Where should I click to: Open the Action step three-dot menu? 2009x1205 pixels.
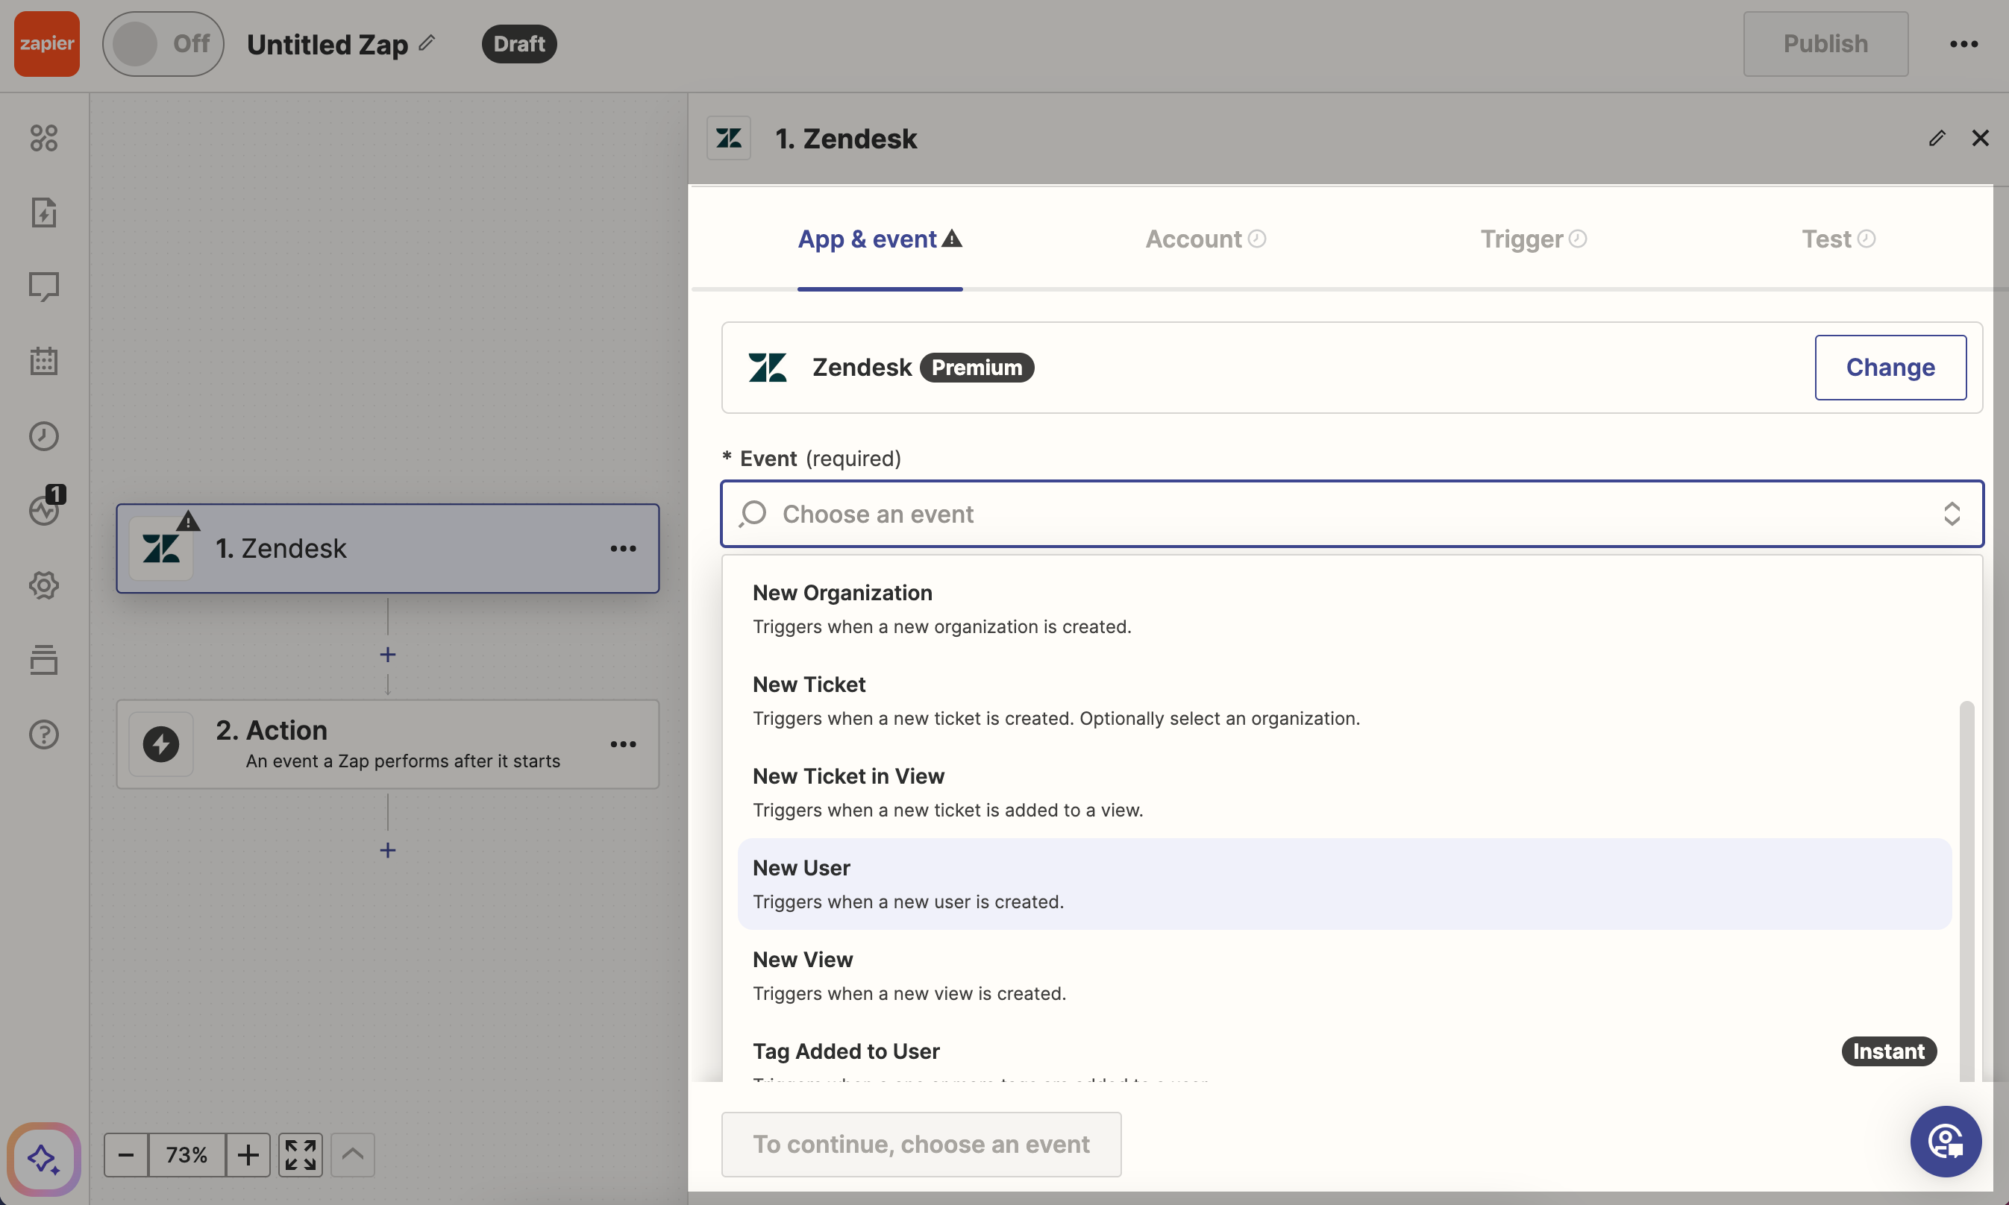[x=623, y=743]
